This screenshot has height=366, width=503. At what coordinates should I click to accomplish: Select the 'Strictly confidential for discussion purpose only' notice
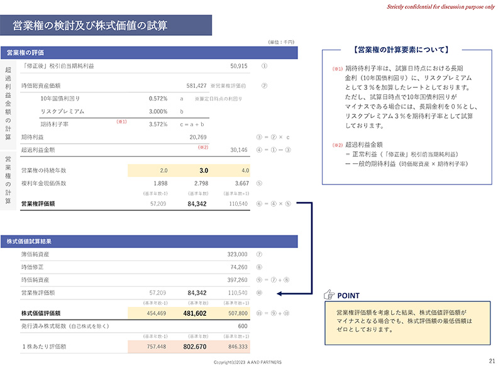point(441,7)
